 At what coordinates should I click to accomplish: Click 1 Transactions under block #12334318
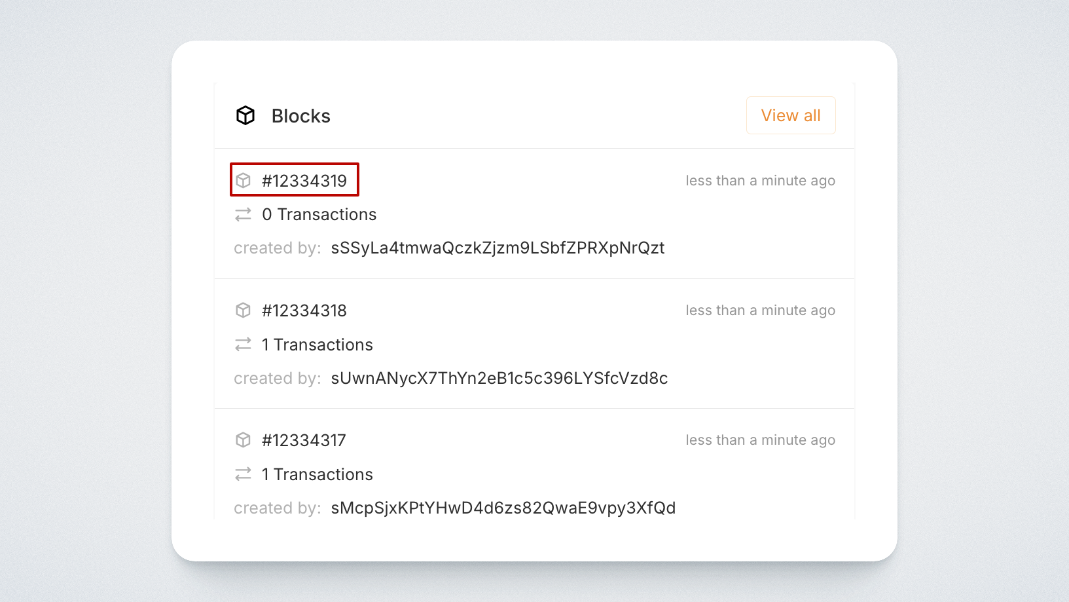(317, 345)
